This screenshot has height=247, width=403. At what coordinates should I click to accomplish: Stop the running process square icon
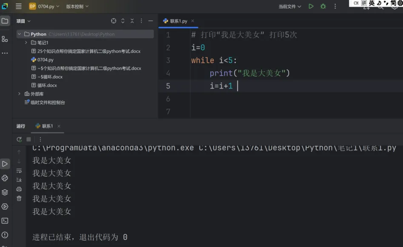pyautogui.click(x=29, y=139)
